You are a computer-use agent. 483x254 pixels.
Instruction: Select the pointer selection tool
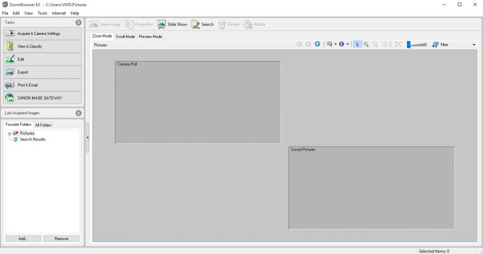pos(358,45)
